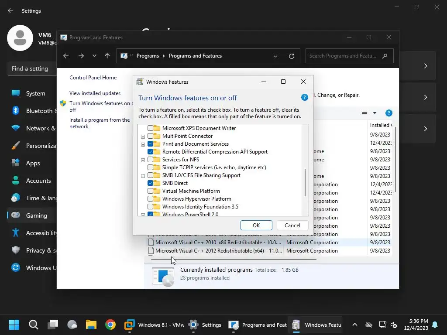This screenshot has height=335, width=447.
Task: Click the Personalization brush icon
Action: point(16,146)
